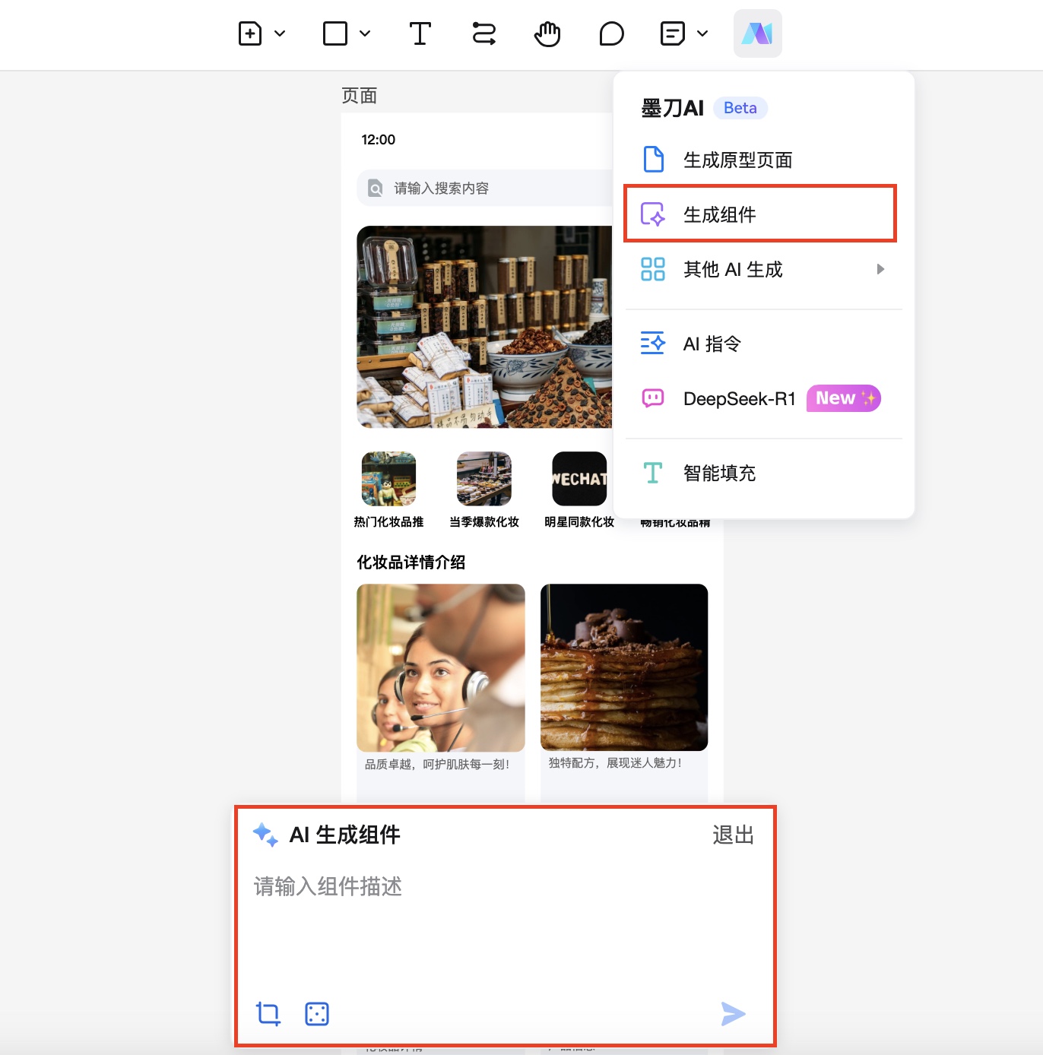
Task: Click the AI 生成组件 sparkle icon
Action: pyautogui.click(x=265, y=835)
